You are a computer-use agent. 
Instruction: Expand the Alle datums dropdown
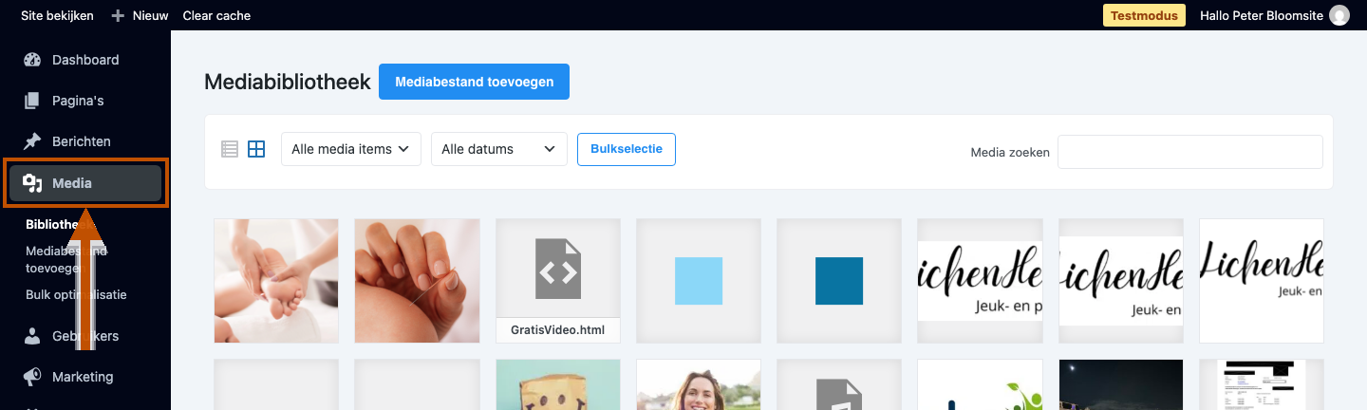499,149
